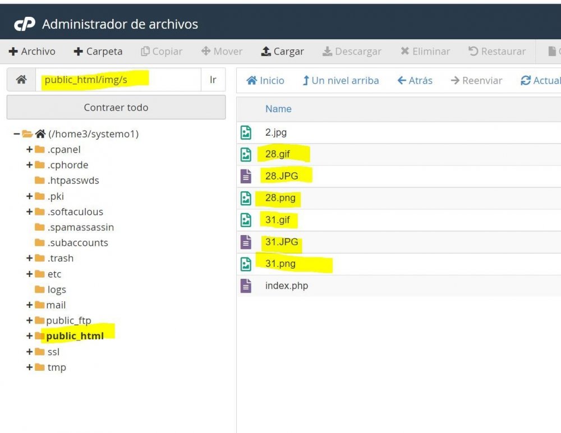Expand the public_ftp folder
Viewport: 561px width, 433px height.
tap(29, 320)
